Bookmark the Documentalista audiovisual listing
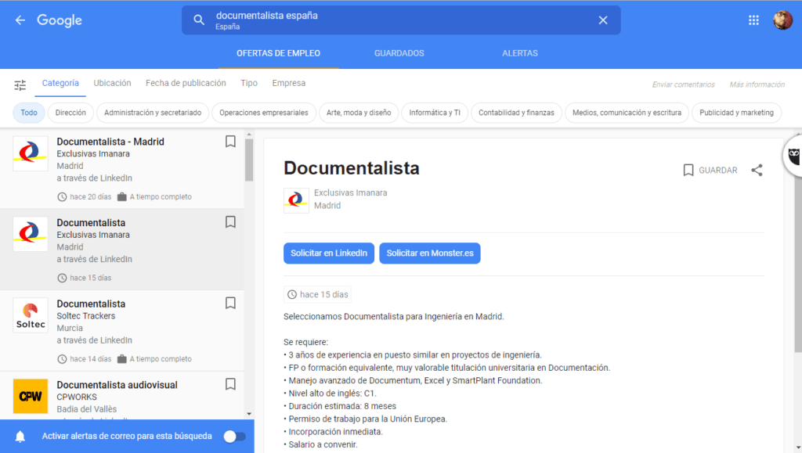This screenshot has width=802, height=453. pyautogui.click(x=231, y=384)
